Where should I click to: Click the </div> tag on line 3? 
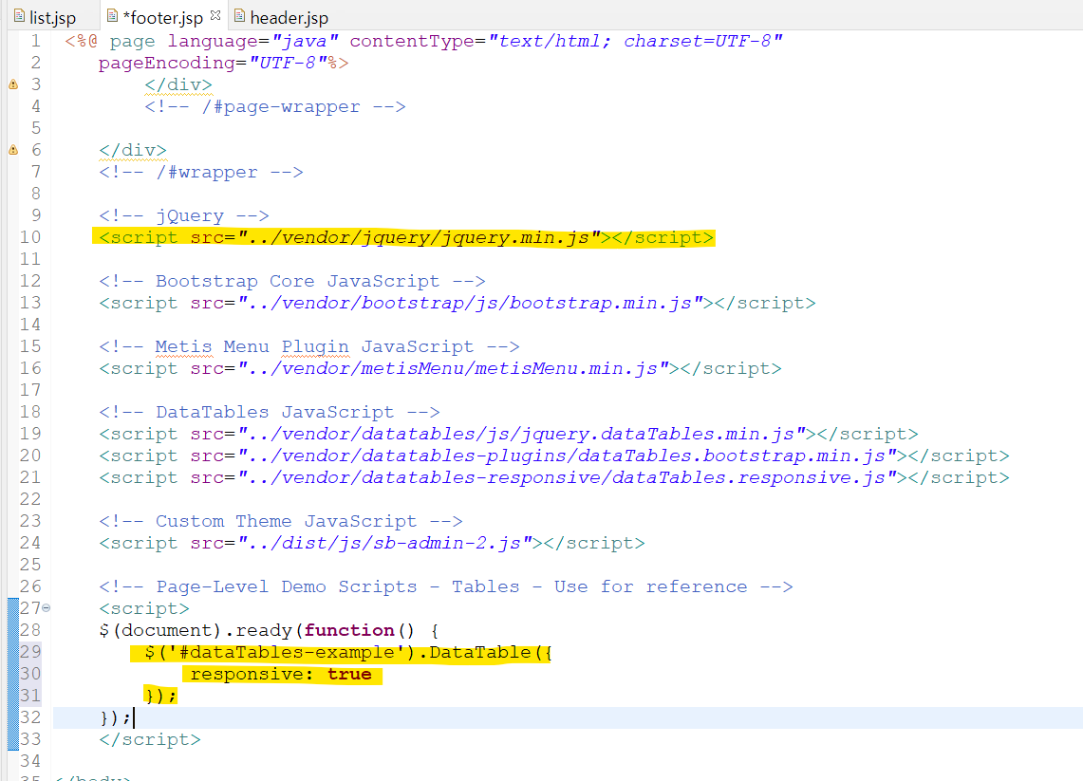[178, 84]
